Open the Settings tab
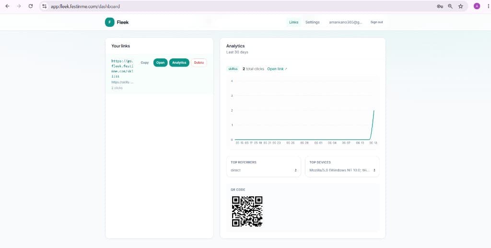Viewport: 491px width, 248px height. coord(313,22)
